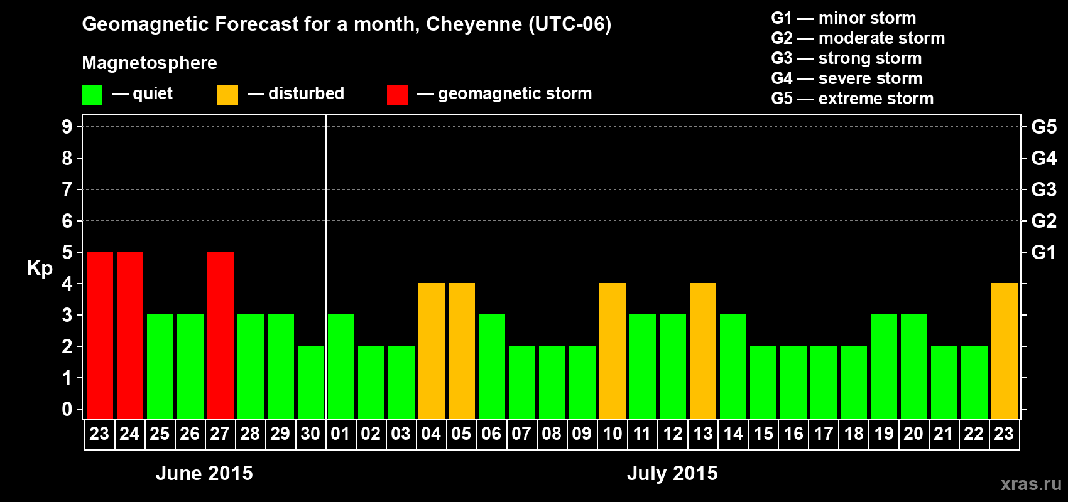
Task: Click the 'geomagnetic storm' legend label
Action: click(x=515, y=93)
